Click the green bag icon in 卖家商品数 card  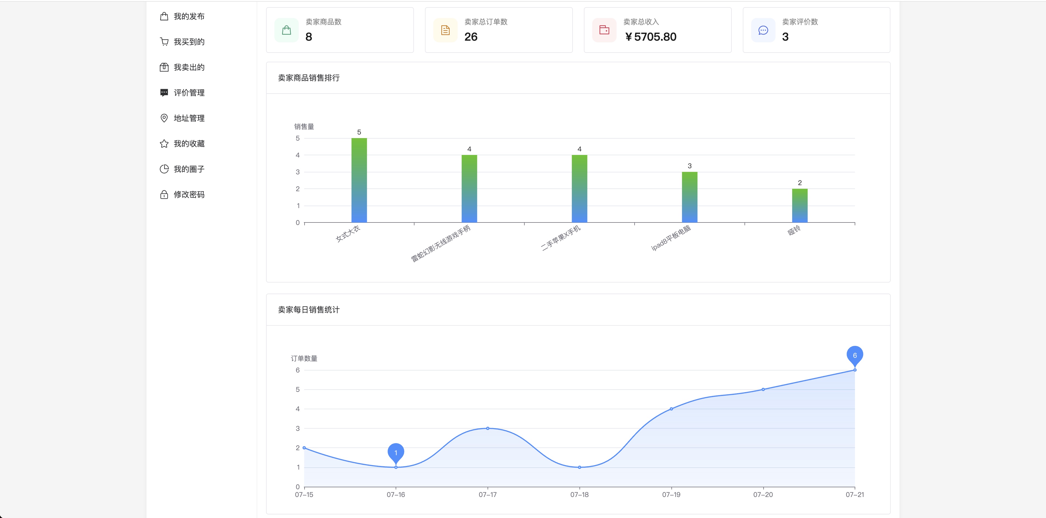286,30
